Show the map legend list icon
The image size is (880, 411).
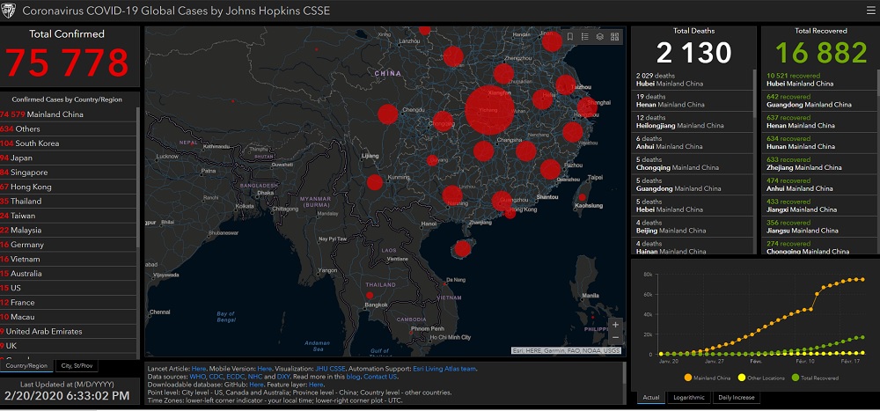pos(585,37)
